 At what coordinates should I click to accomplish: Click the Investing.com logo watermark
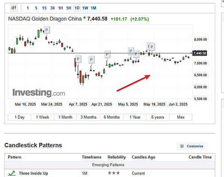tap(38, 93)
